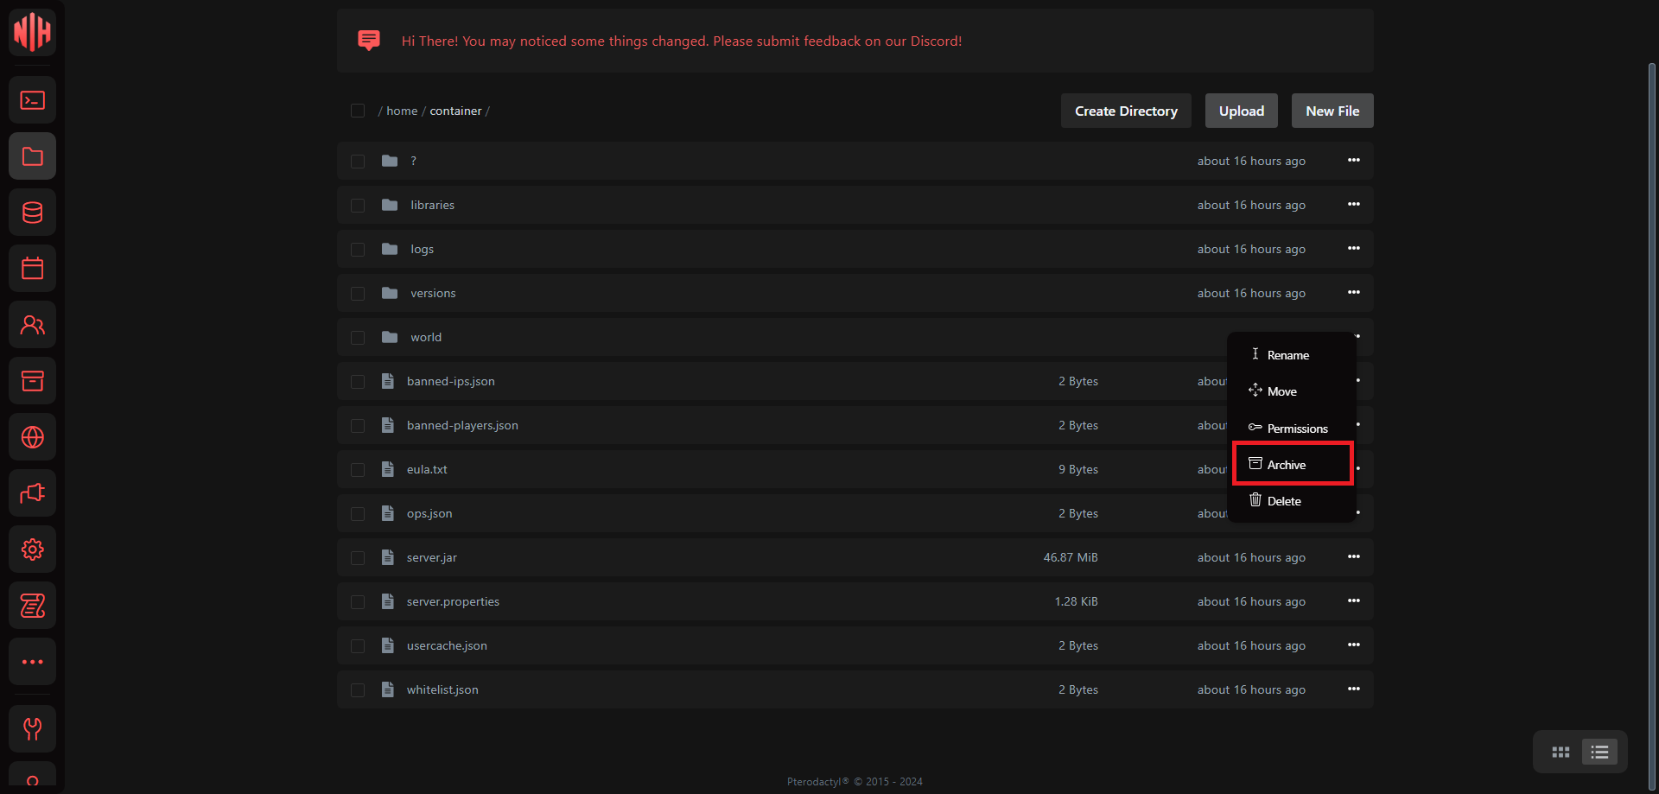Check the select-all checkbox beside the breadcrumb

[358, 111]
